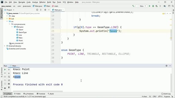Start debugging with the bug icon

(153, 6)
